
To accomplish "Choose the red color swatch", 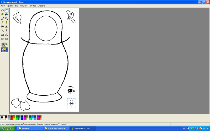I will (x=12, y=119).
